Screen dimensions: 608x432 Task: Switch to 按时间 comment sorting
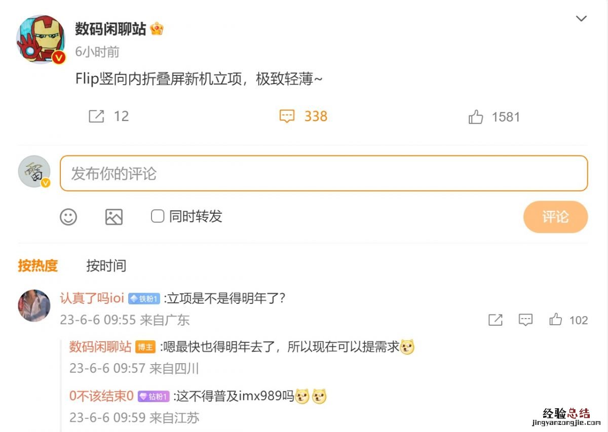click(x=106, y=265)
